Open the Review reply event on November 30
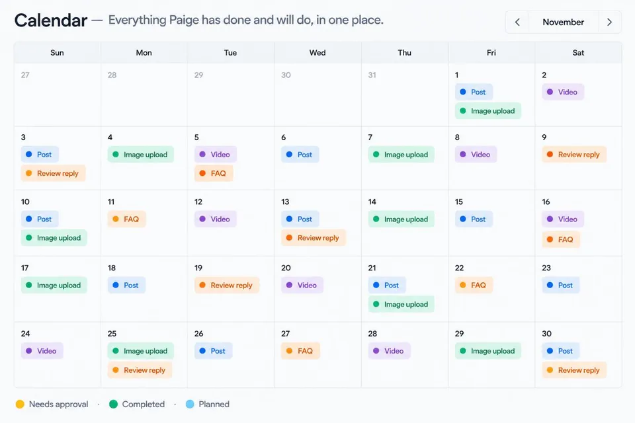Image resolution: width=635 pixels, height=423 pixels. 574,370
